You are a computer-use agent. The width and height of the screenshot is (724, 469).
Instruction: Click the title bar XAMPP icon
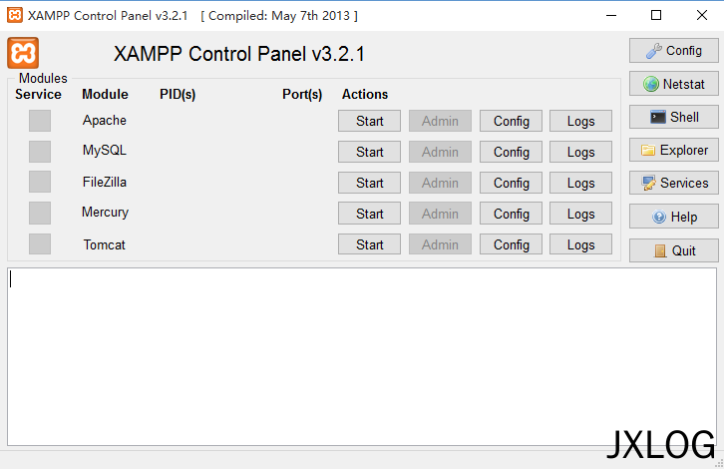15,15
